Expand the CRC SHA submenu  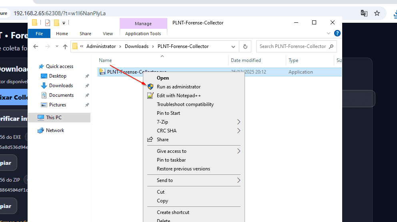[239, 131]
